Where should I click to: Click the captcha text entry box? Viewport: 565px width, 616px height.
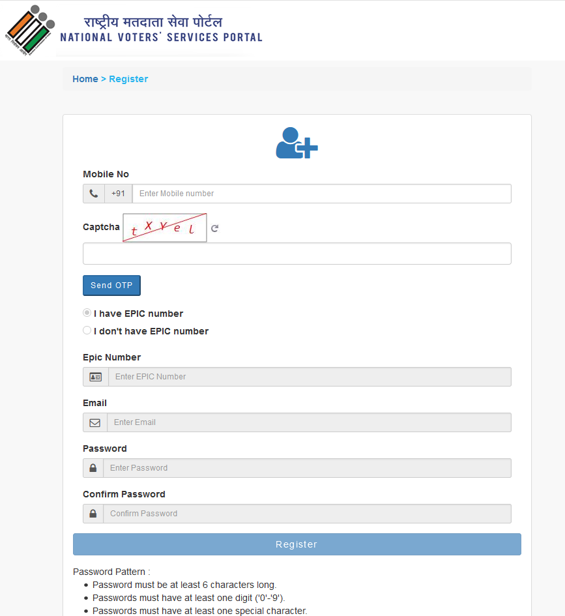(297, 253)
